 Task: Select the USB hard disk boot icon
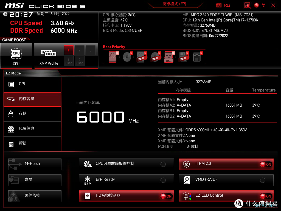pos(142,57)
